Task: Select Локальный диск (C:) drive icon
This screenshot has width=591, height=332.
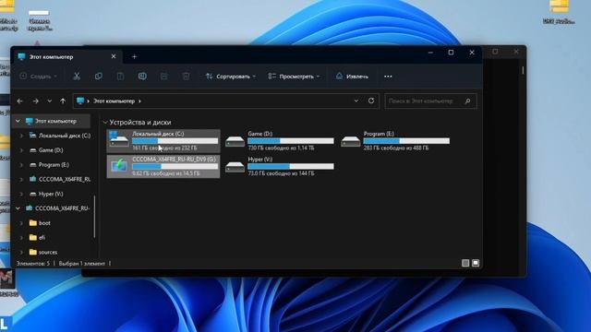Action: point(119,140)
